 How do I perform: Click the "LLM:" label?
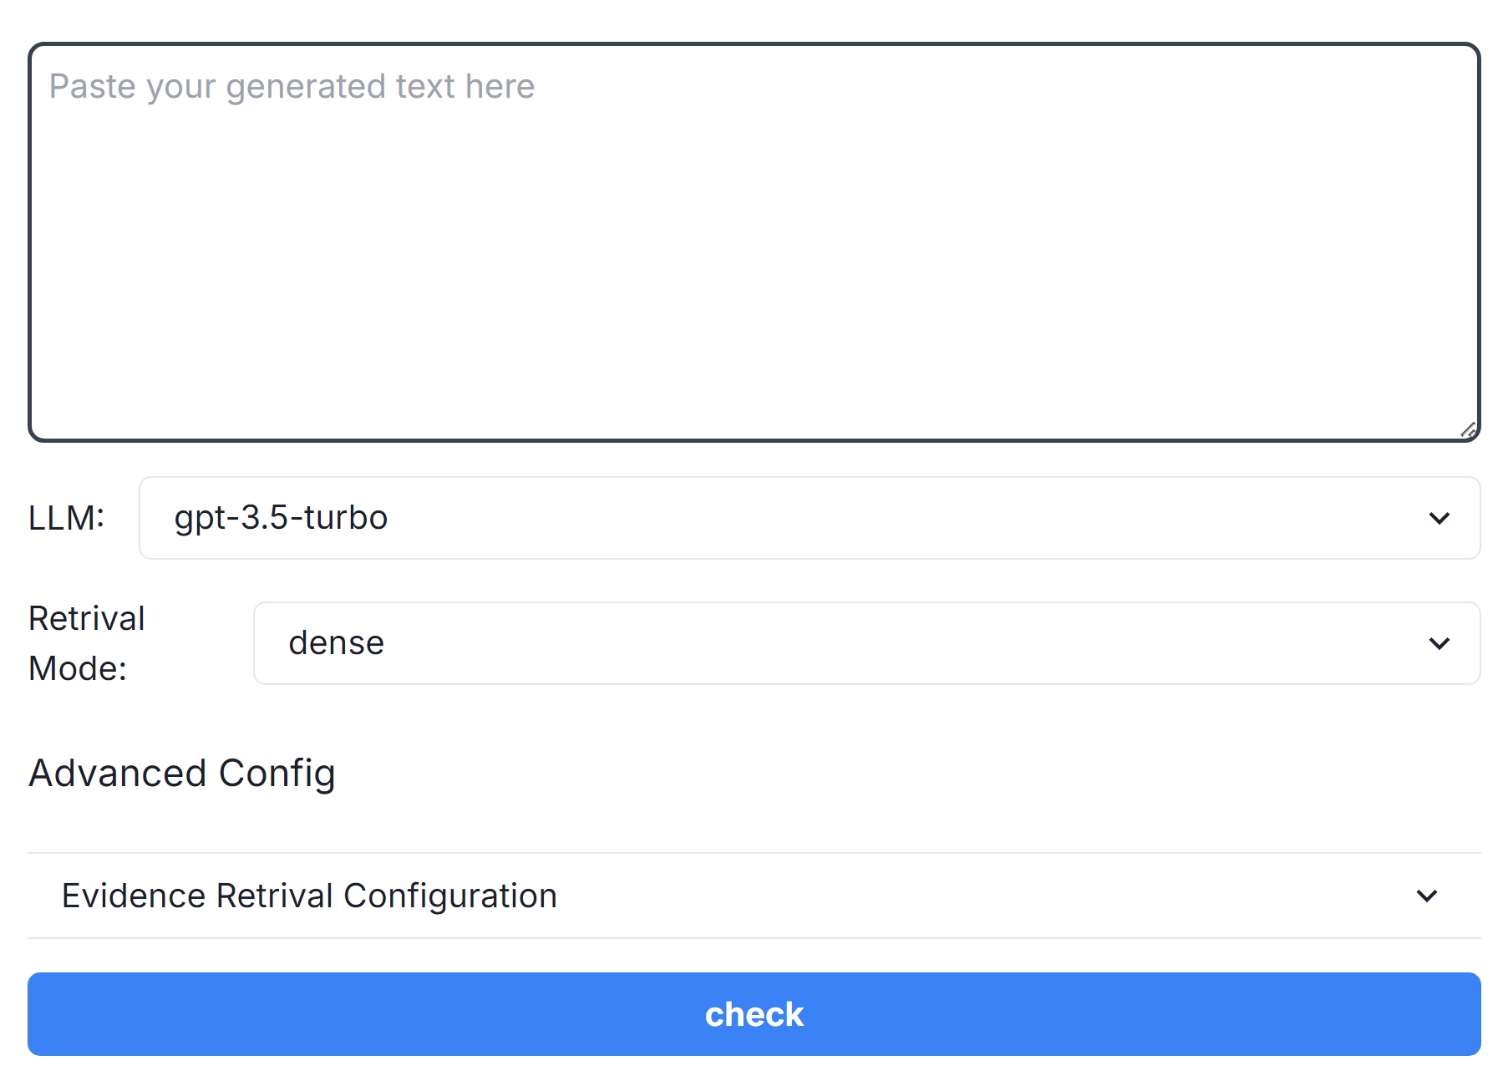coord(66,518)
